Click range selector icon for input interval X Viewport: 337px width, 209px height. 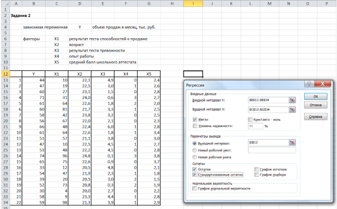pyautogui.click(x=292, y=110)
